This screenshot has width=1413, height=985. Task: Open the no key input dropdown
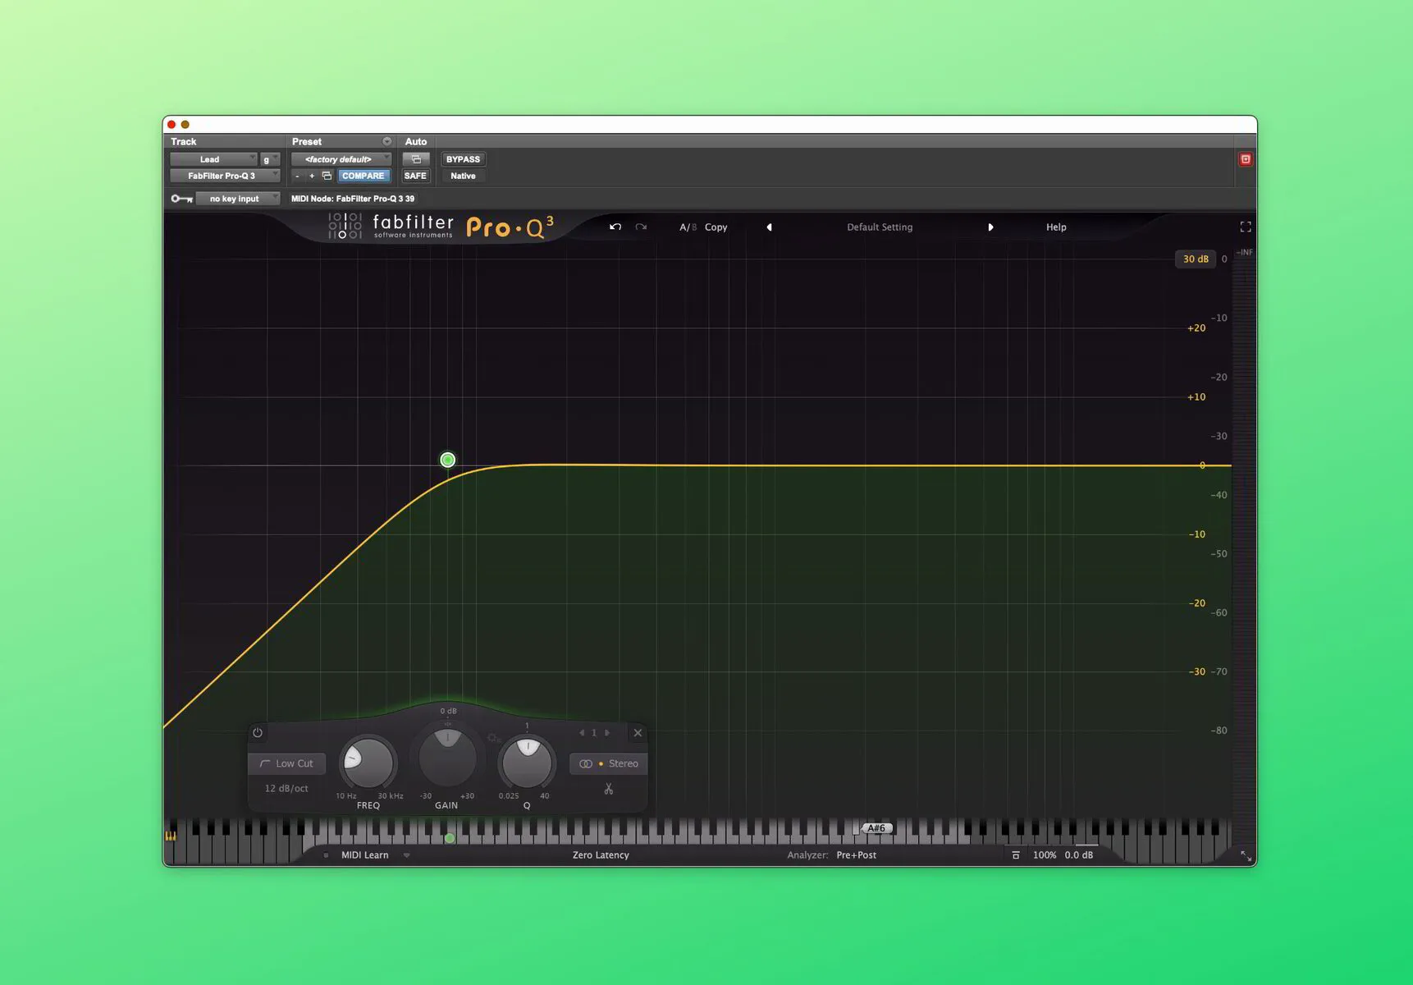point(238,199)
